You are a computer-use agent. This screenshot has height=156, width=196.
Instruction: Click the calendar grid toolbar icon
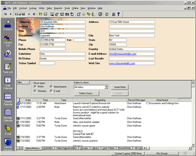93,14
